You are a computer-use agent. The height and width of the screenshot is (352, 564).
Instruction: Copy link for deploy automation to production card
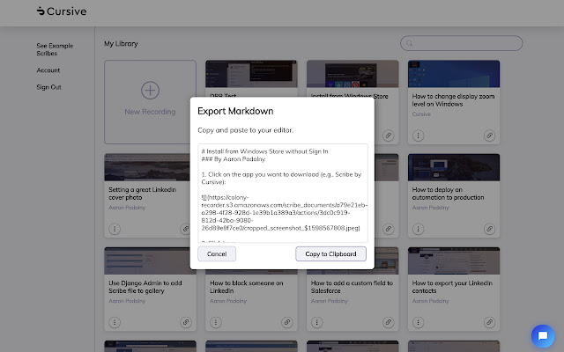[489, 229]
